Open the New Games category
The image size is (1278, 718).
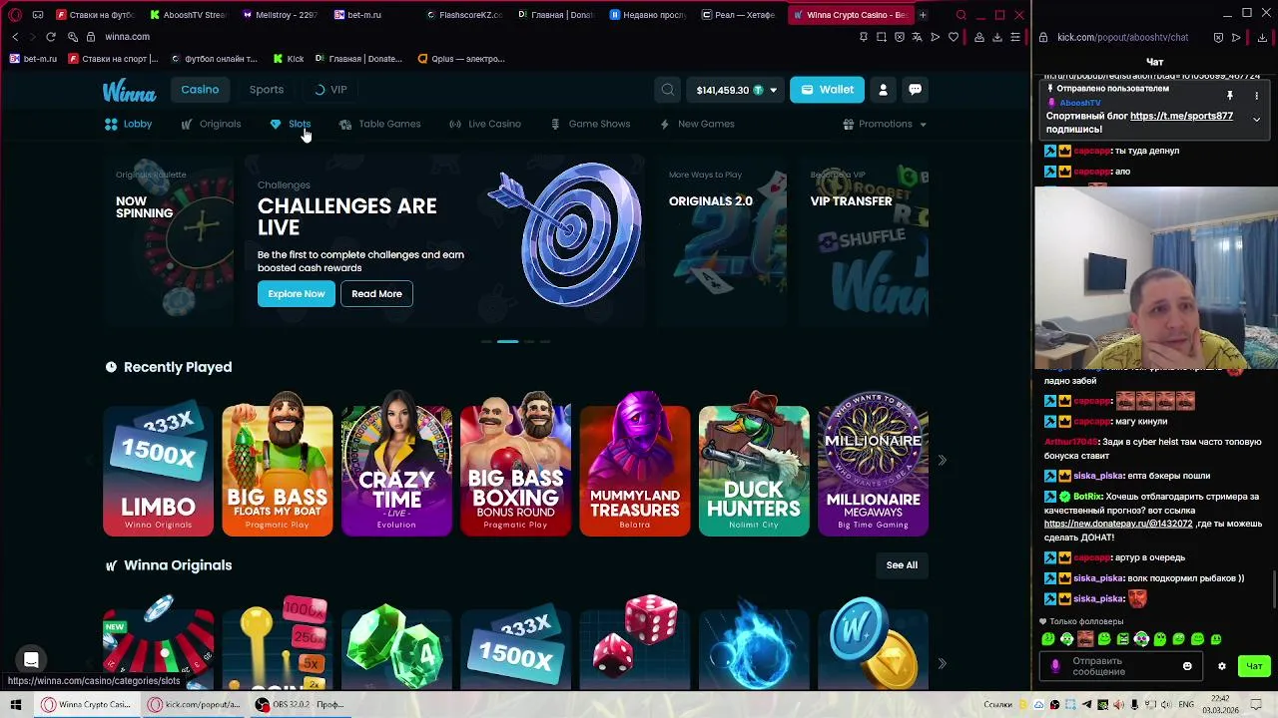coord(697,124)
